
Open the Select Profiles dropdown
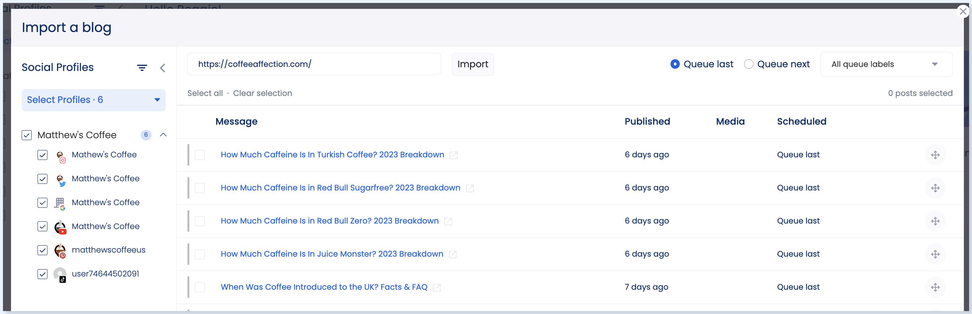point(94,100)
